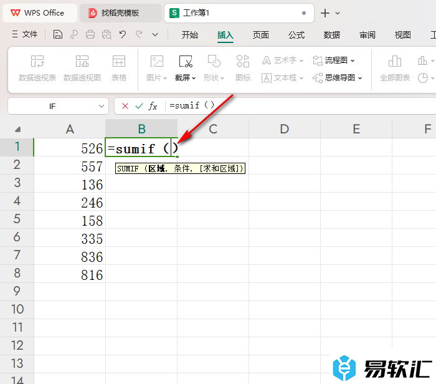Expand the Name Box dropdown showing IF
The height and width of the screenshot is (384, 436).
(x=102, y=106)
